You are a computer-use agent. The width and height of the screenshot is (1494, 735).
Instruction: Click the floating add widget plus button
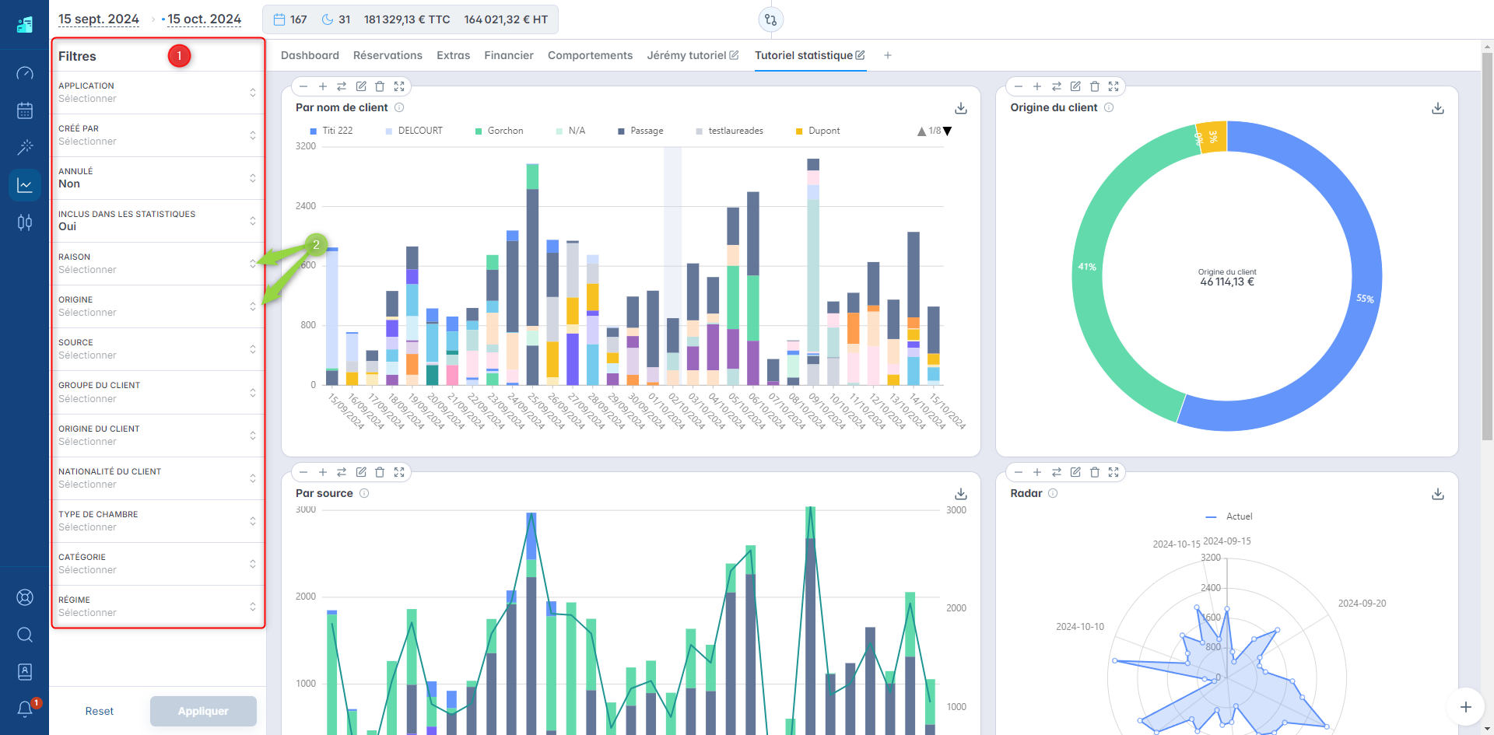[1466, 707]
